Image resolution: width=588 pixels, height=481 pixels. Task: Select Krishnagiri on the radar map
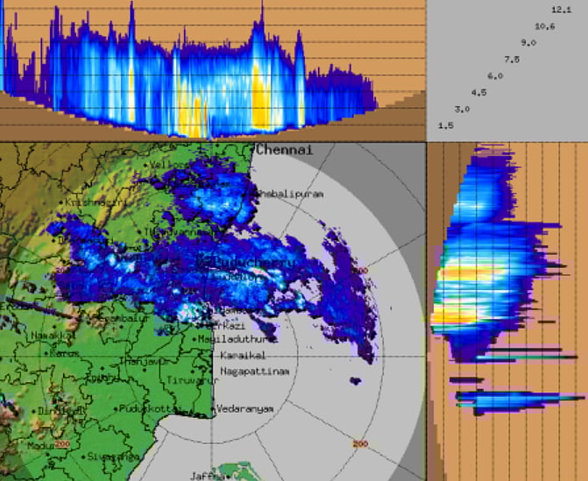[97, 202]
